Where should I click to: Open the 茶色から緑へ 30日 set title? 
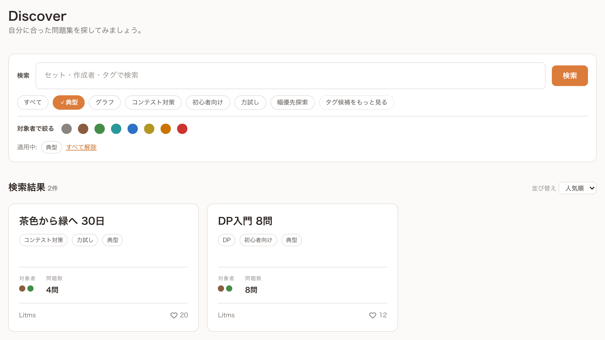(62, 221)
